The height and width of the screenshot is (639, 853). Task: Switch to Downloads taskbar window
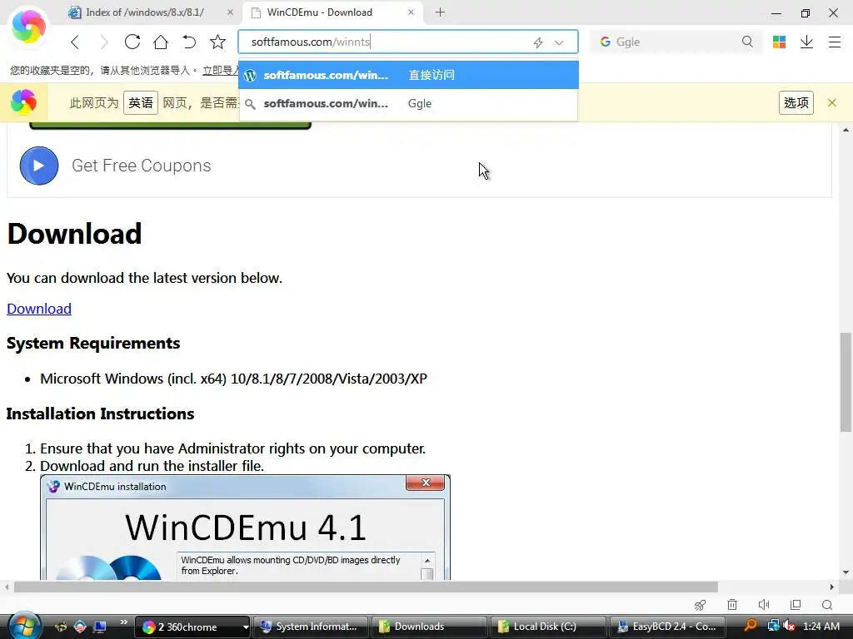click(429, 627)
